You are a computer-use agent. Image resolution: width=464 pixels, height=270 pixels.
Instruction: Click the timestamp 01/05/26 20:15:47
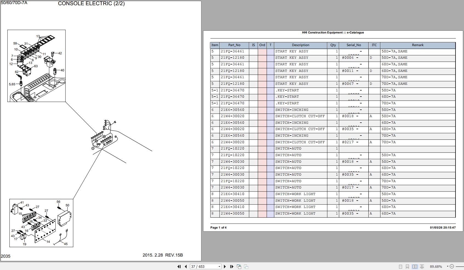[x=443, y=227]
